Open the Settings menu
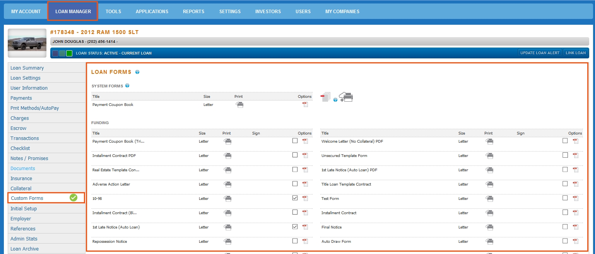This screenshot has height=254, width=595. pos(230,12)
